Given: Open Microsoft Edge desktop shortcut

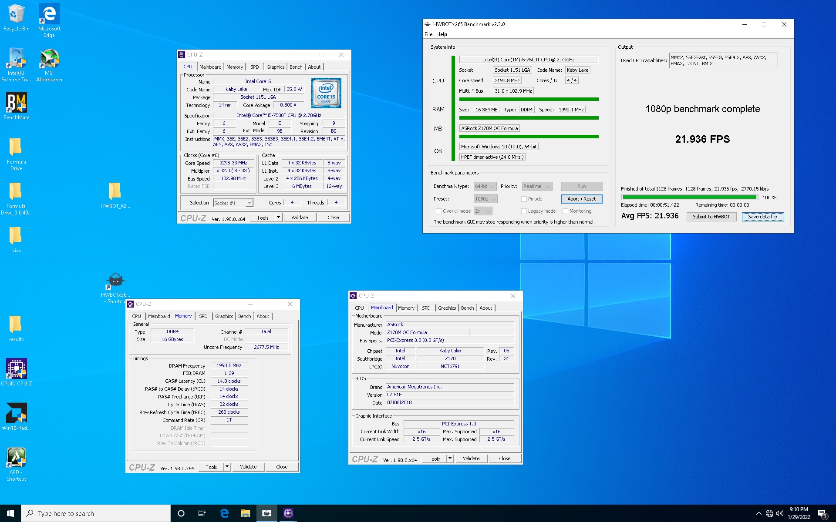Looking at the screenshot, I should tap(49, 20).
